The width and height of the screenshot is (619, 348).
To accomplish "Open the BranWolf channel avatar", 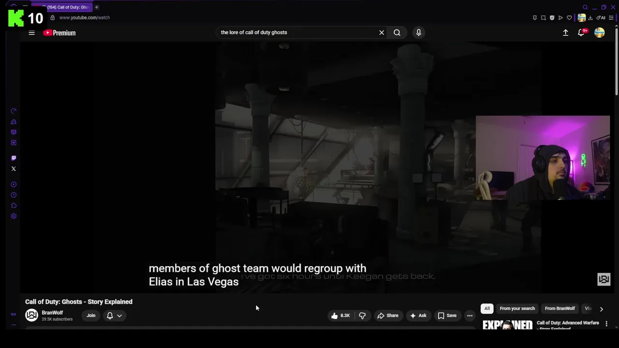I will coord(31,316).
